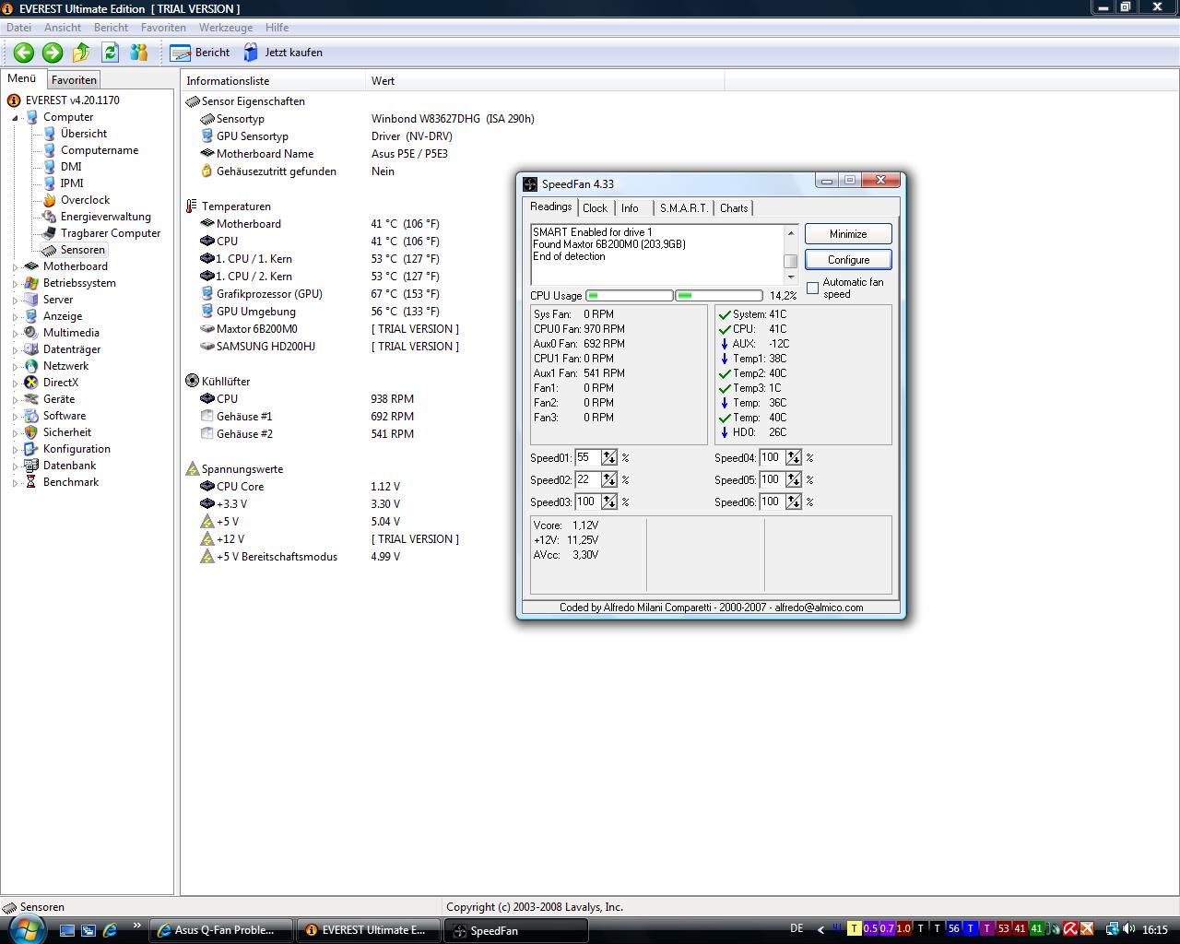
Task: Select the Overclock flame icon
Action: [x=50, y=200]
